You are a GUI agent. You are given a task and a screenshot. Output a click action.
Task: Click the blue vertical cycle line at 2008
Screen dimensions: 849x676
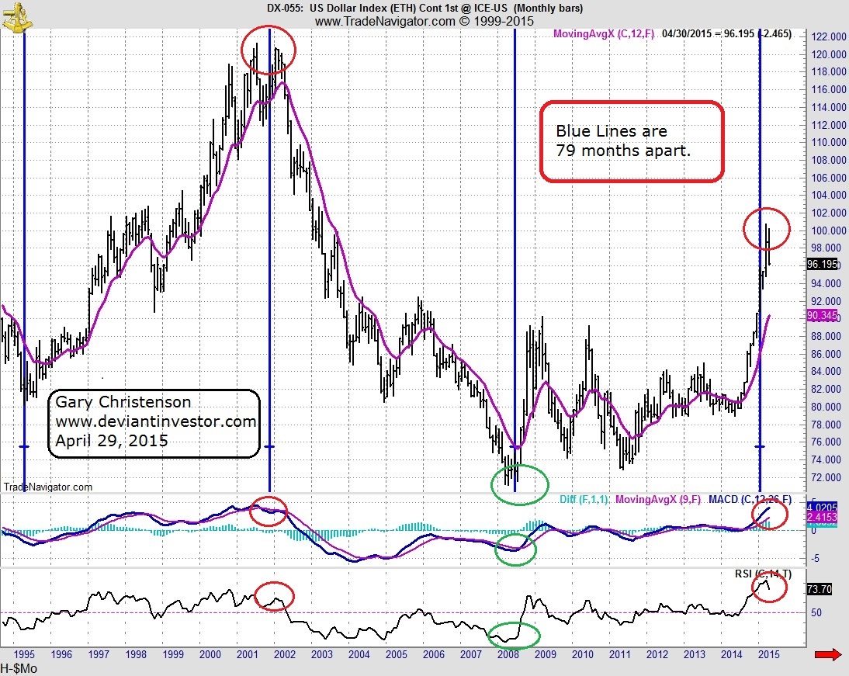pyautogui.click(x=515, y=260)
